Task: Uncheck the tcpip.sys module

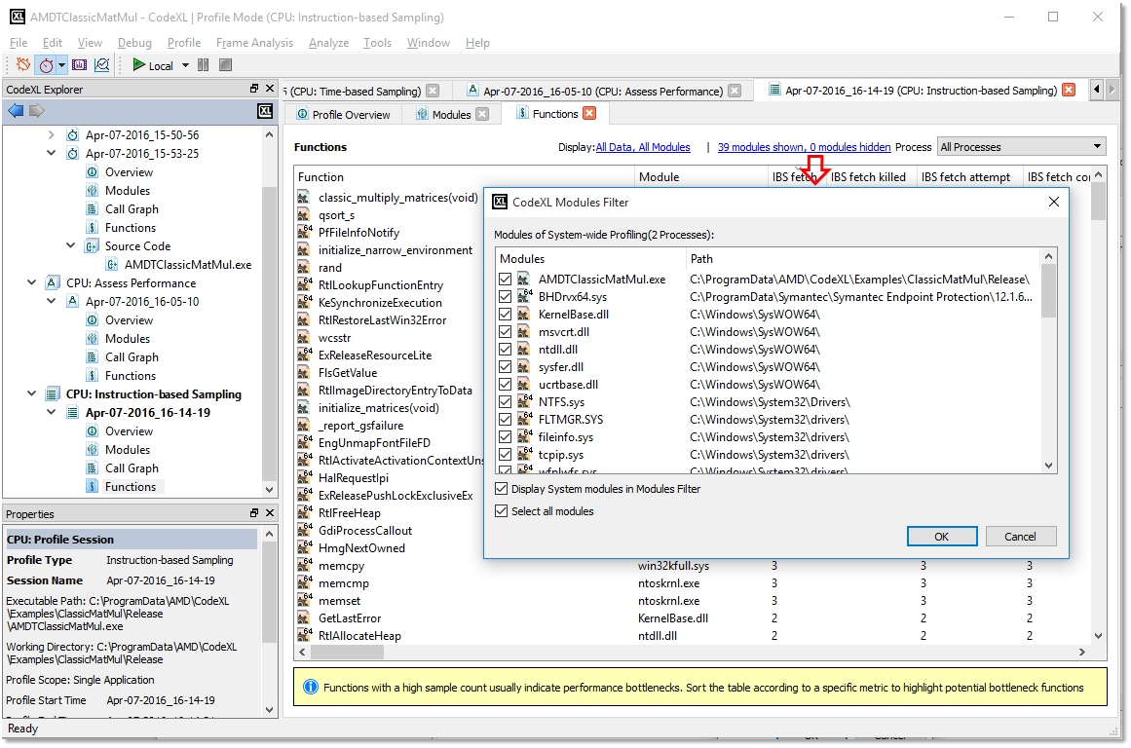Action: 505,455
